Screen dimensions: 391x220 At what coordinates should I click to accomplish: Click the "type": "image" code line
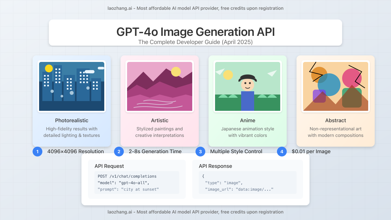(x=224, y=183)
